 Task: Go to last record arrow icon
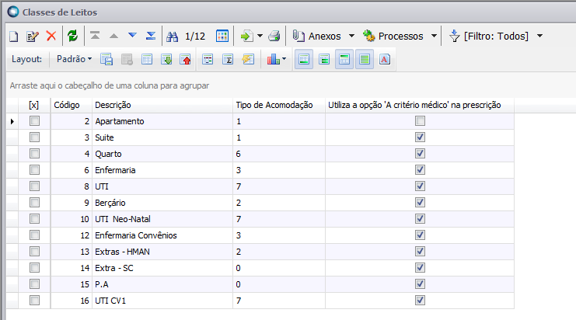(151, 36)
